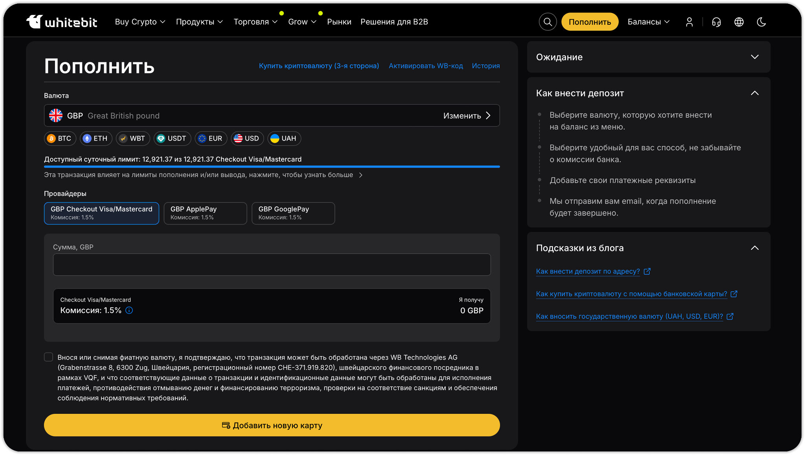Image resolution: width=805 pixels, height=455 pixels.
Task: Open Купить криптовалюту (3-я сторона) link
Action: pyautogui.click(x=319, y=66)
